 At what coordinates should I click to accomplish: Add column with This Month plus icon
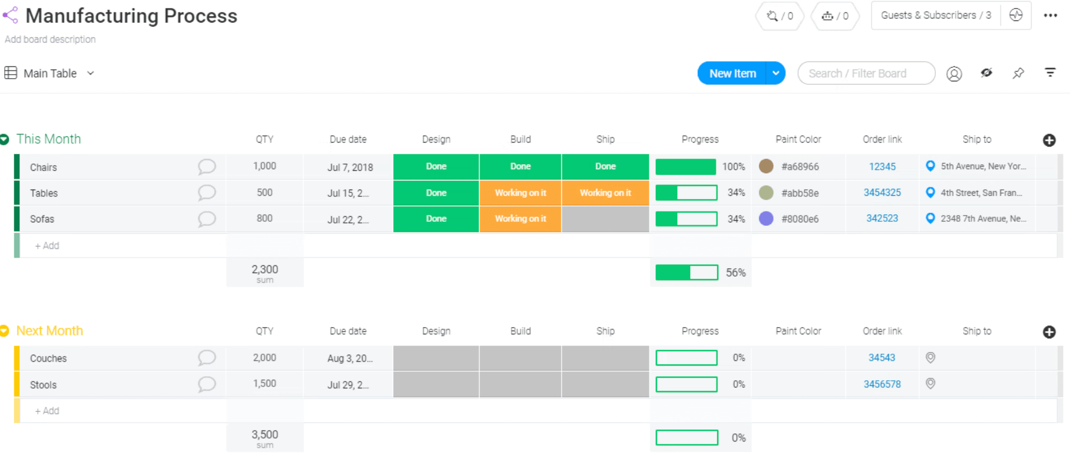point(1049,140)
